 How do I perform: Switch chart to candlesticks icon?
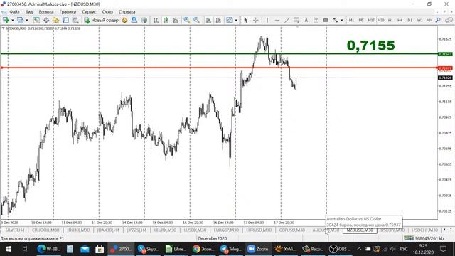(166, 20)
